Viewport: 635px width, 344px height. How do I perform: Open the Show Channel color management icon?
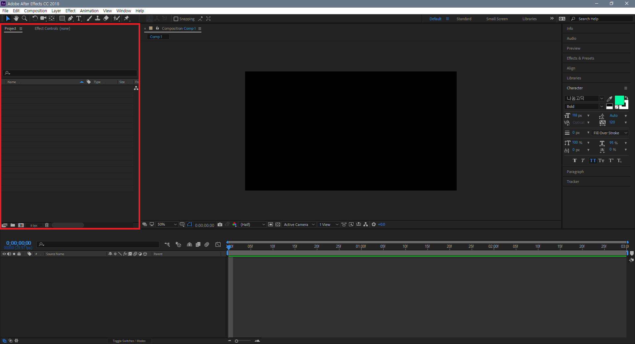pyautogui.click(x=234, y=225)
